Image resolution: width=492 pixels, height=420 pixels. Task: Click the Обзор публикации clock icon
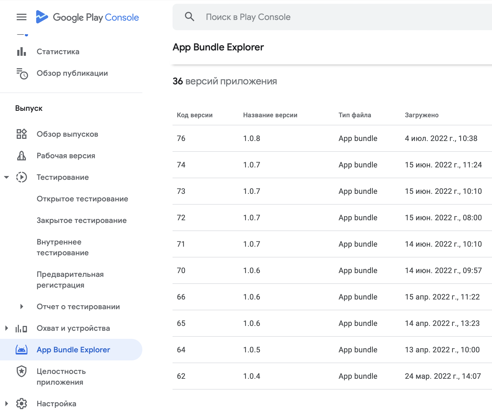coord(22,73)
